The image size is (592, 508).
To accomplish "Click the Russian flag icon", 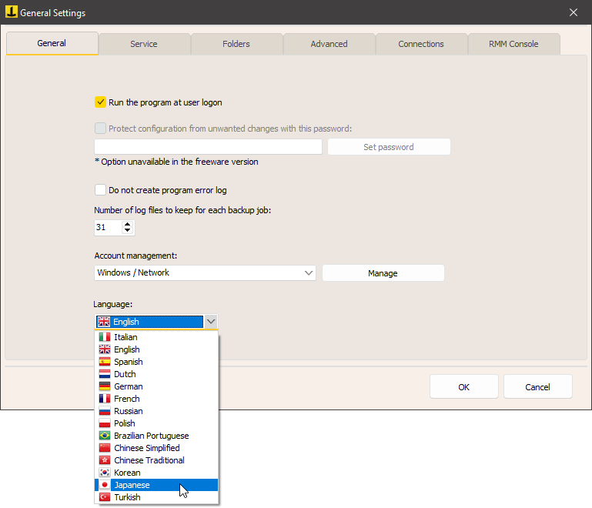I will (x=105, y=410).
